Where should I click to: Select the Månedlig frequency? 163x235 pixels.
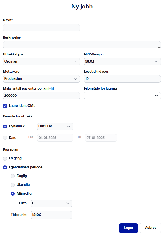13,193
